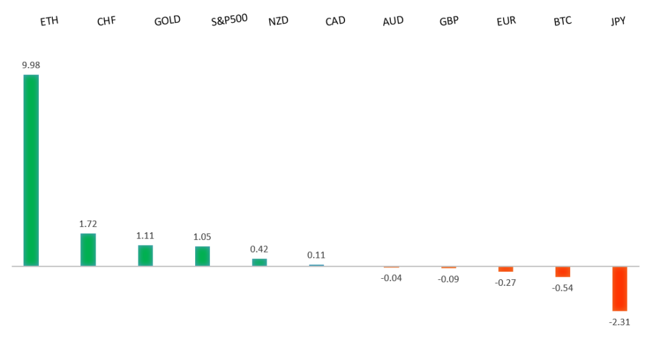Click the small green NZD bar
Screen dimensions: 653x354
[260, 262]
